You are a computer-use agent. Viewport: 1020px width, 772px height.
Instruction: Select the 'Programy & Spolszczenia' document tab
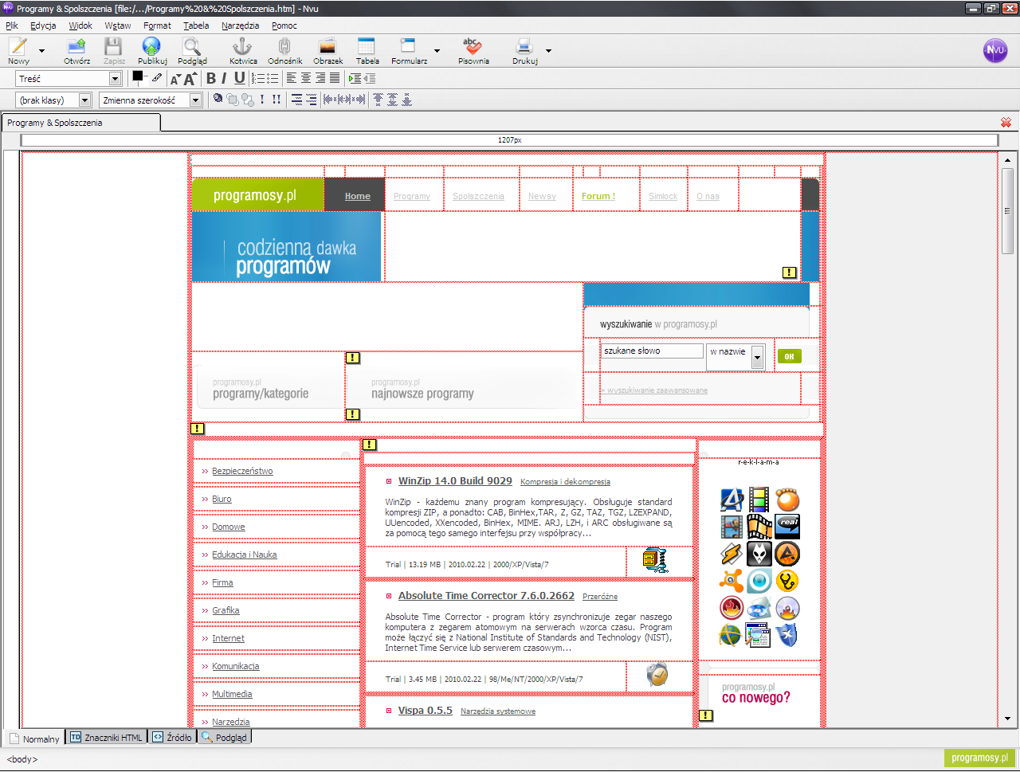point(80,123)
